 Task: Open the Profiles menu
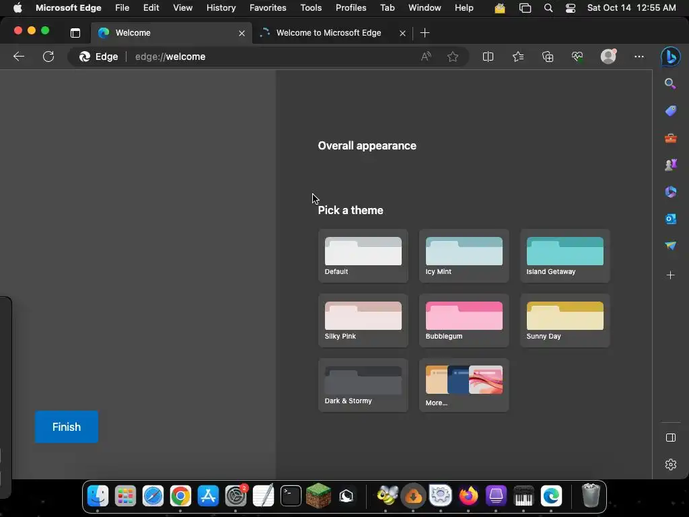click(351, 8)
